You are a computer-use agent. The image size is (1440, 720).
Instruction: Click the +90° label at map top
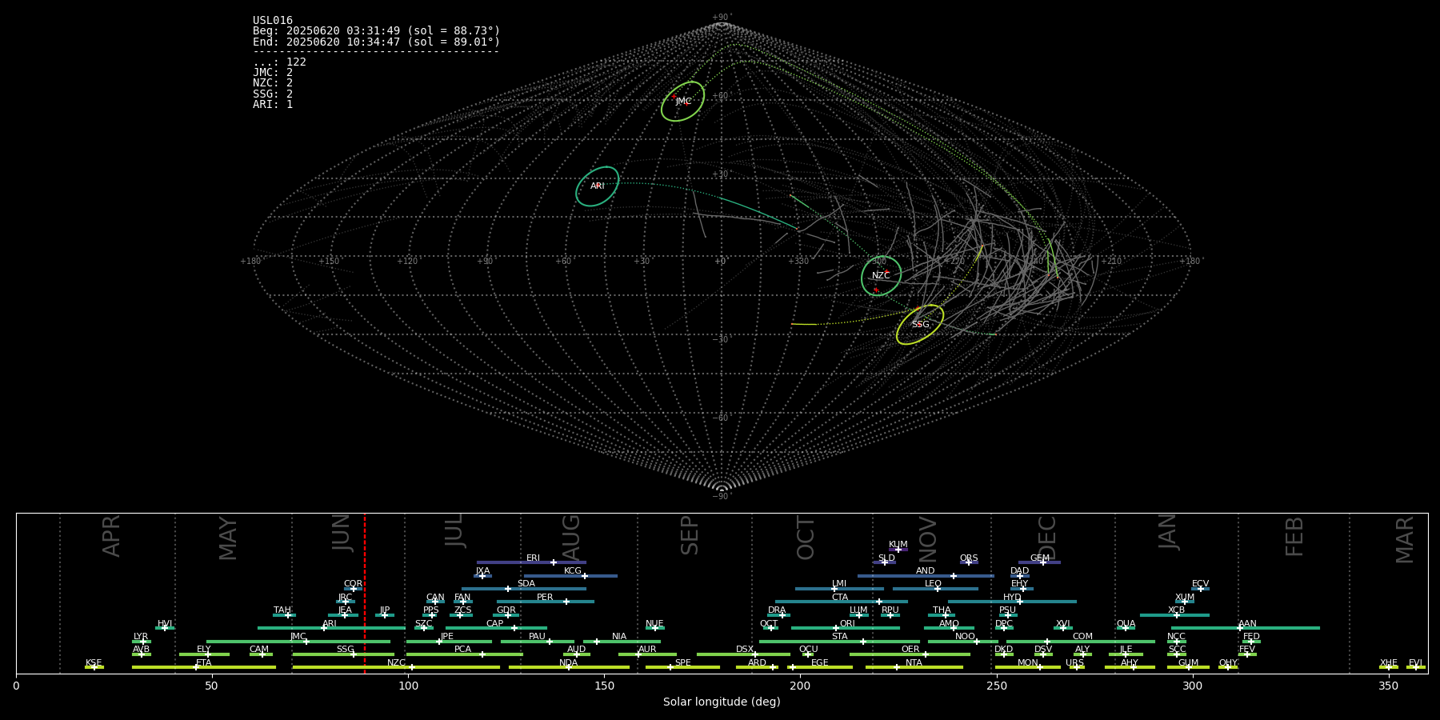tap(722, 18)
